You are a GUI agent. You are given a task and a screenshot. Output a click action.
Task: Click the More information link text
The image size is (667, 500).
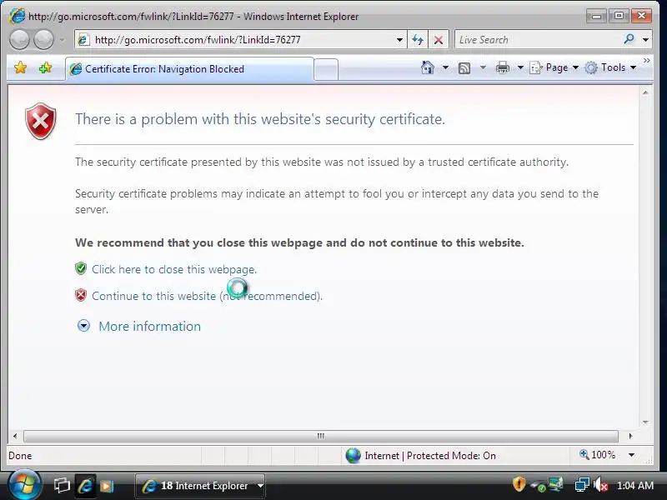coord(150,327)
